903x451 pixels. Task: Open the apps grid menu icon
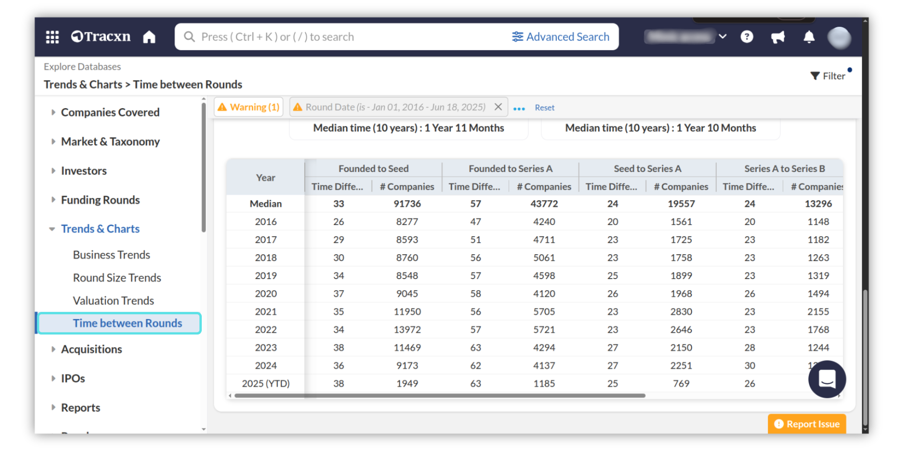coord(52,37)
